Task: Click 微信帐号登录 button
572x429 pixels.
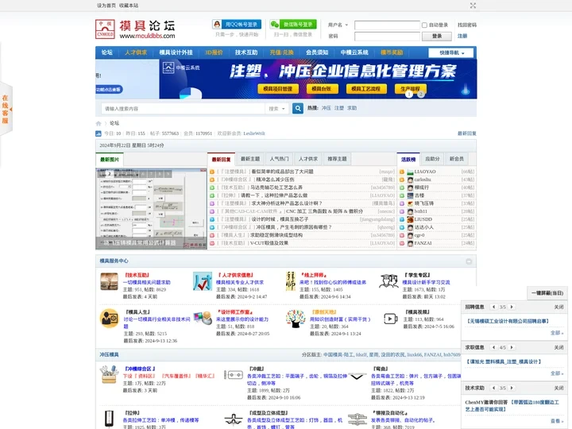Action: [293, 25]
